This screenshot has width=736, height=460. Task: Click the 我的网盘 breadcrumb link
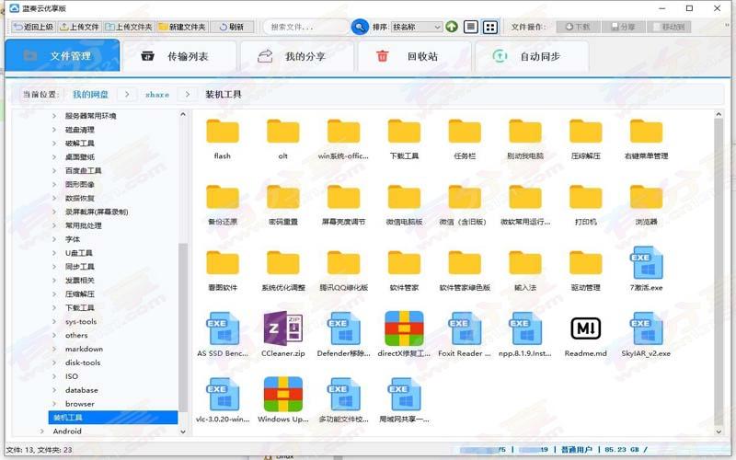pos(90,95)
